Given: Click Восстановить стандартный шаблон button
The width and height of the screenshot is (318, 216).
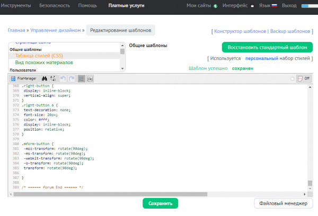Looking at the screenshot, I should pos(267,47).
